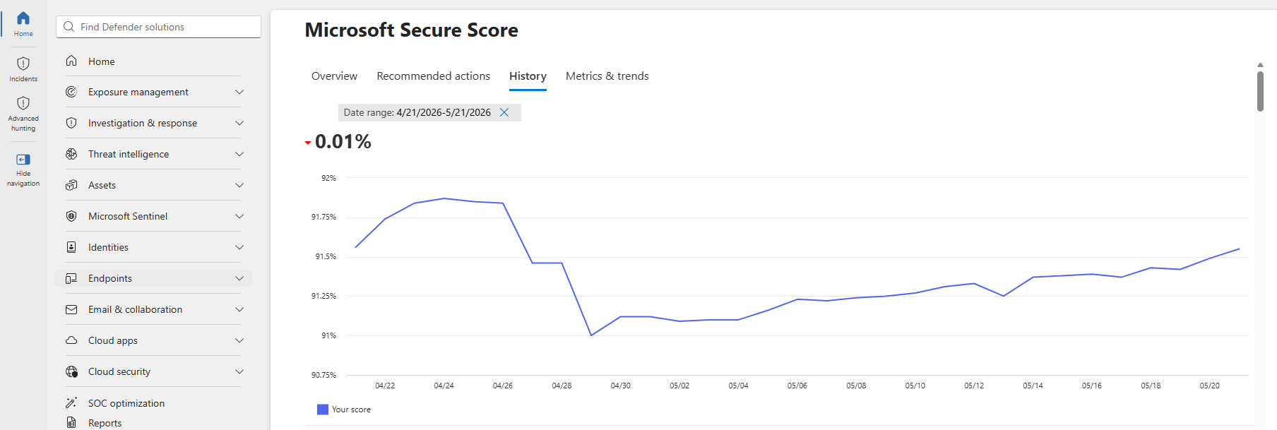1277x430 pixels.
Task: Switch to the Overview tab
Action: point(334,76)
